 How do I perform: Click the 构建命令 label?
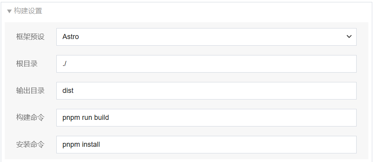pyautogui.click(x=30, y=117)
